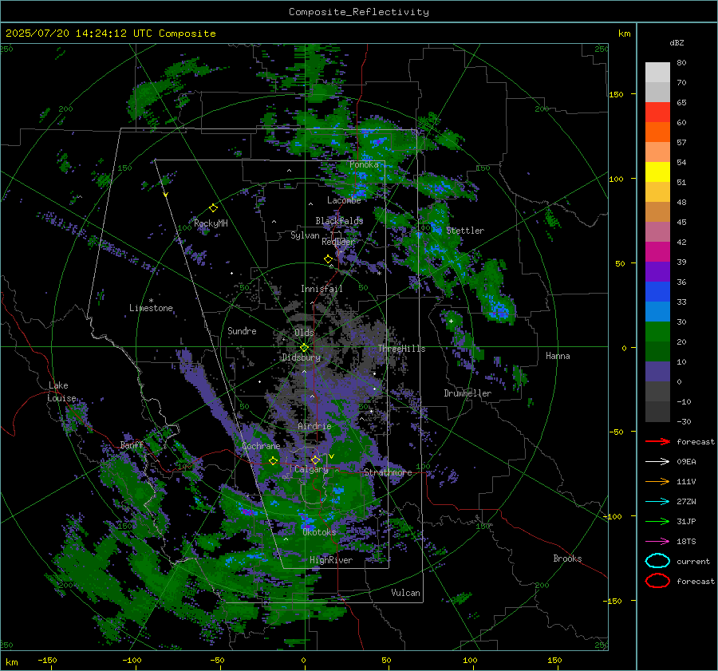This screenshot has width=718, height=671.
Task: Click the Drumheller city label
Action: point(467,393)
